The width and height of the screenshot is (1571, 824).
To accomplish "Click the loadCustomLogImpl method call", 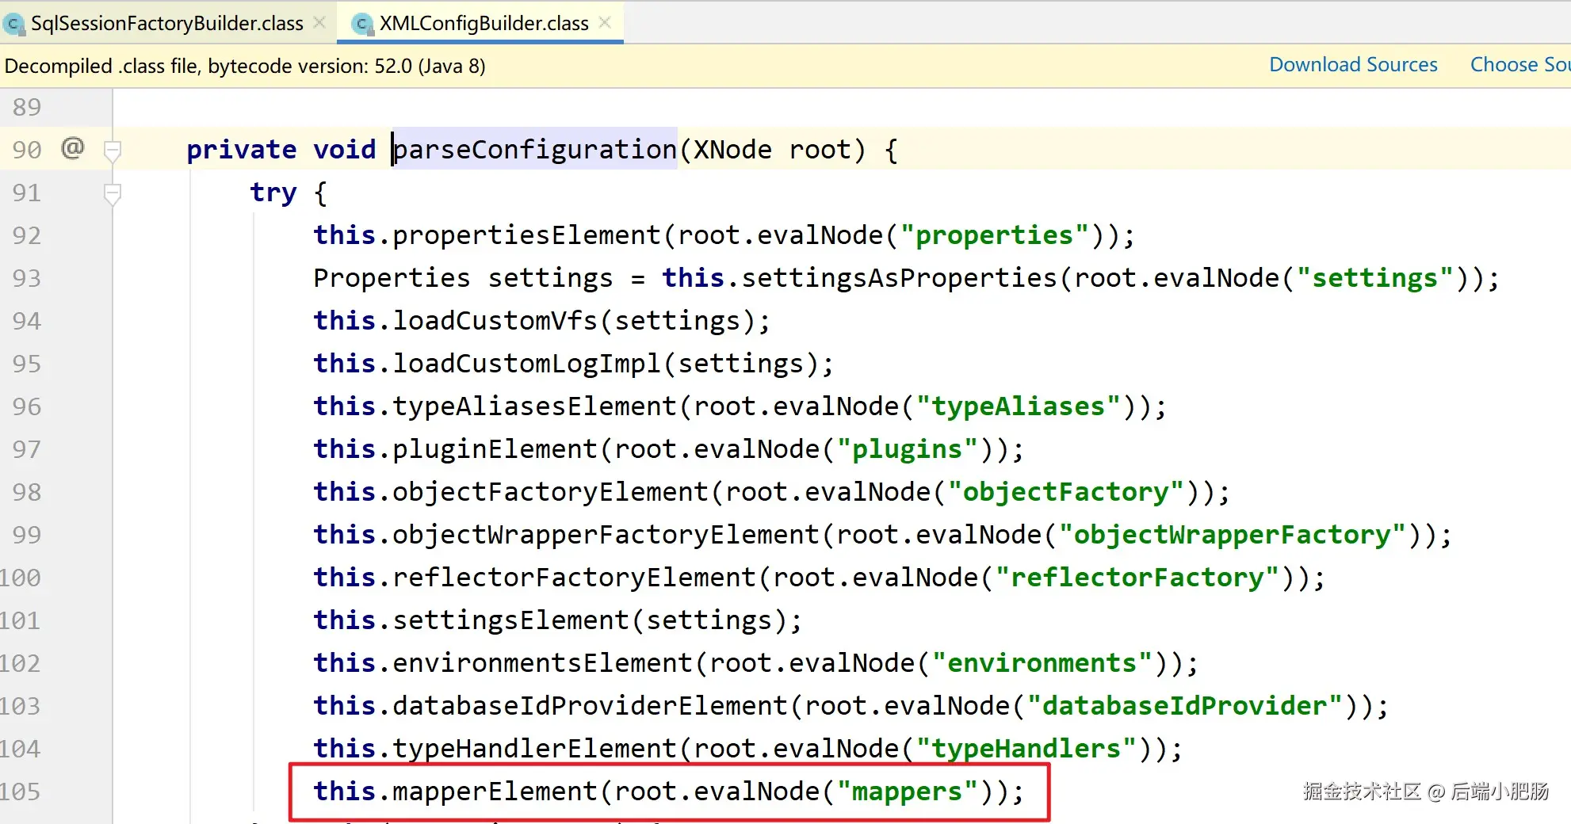I will coord(526,364).
